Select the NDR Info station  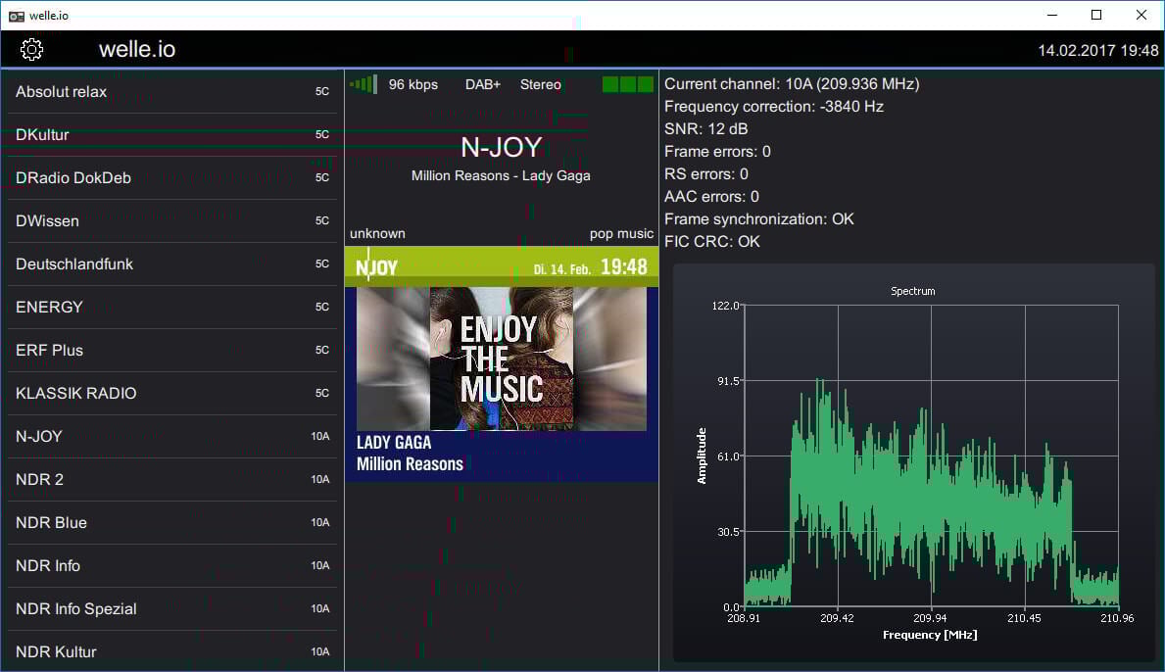pyautogui.click(x=171, y=566)
